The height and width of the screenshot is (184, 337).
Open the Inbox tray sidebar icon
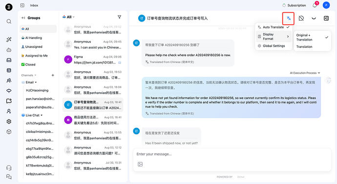click(9, 60)
